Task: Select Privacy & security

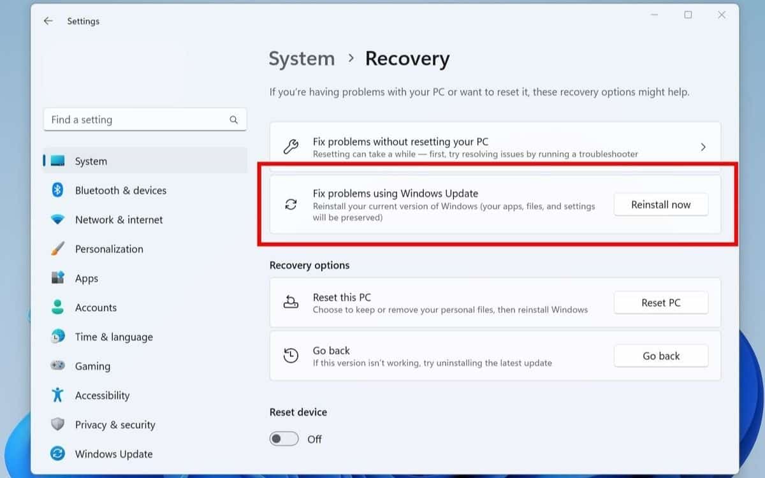Action: point(145,424)
